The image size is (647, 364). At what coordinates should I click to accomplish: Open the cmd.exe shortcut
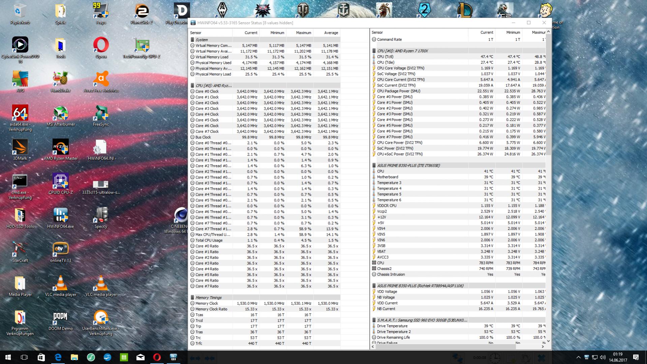pyautogui.click(x=20, y=187)
